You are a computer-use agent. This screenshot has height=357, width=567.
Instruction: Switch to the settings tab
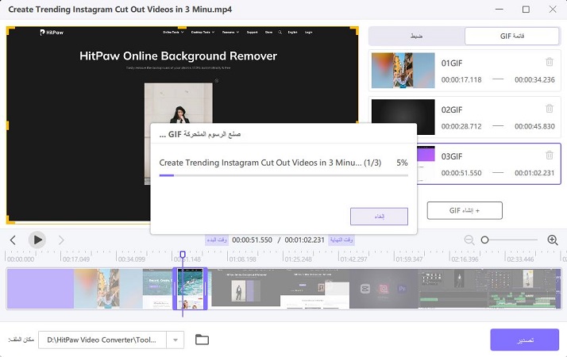(x=417, y=36)
